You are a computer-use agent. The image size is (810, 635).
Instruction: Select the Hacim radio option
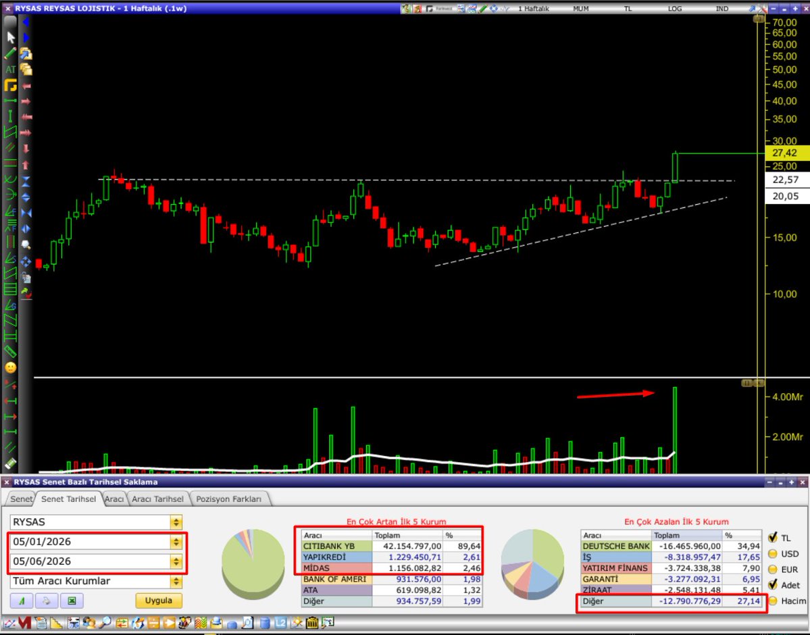pyautogui.click(x=773, y=601)
